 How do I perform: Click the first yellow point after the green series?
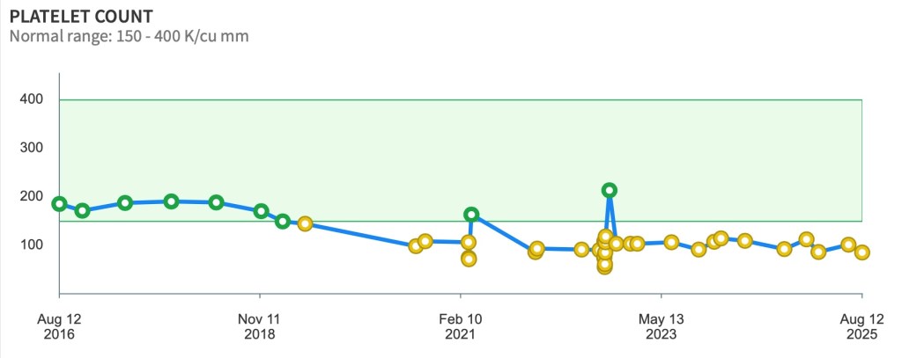[305, 223]
